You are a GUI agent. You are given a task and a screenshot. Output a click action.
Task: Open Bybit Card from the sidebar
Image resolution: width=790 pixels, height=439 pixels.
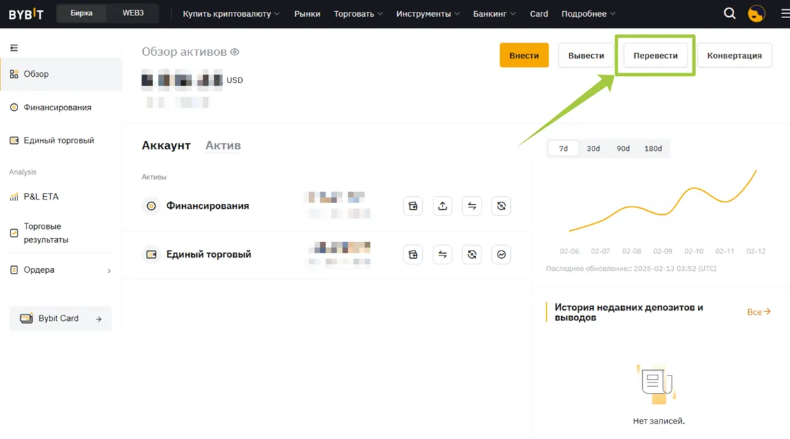pyautogui.click(x=60, y=318)
